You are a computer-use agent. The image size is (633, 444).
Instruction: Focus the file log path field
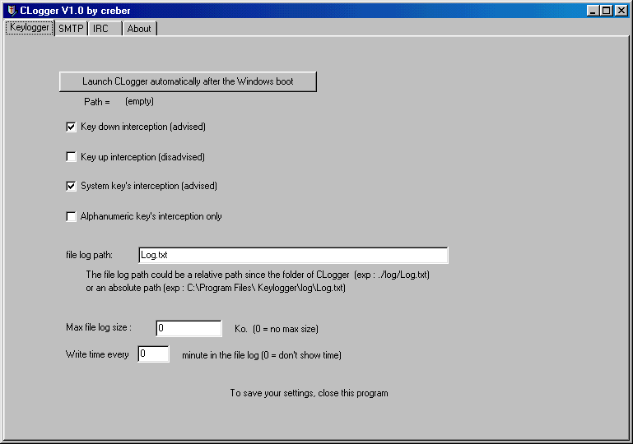click(x=292, y=255)
